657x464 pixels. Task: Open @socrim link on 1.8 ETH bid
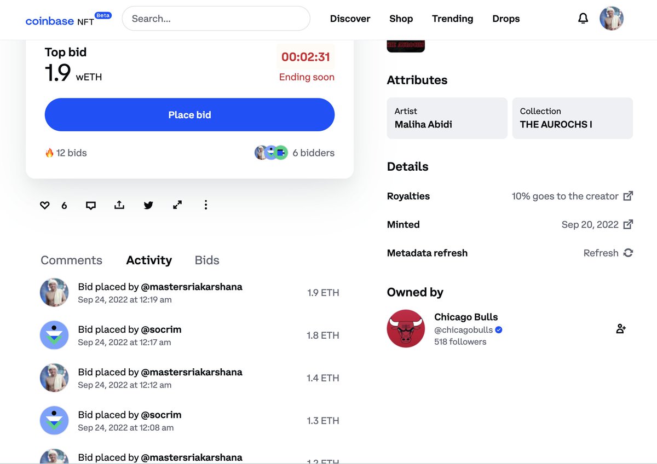click(x=161, y=329)
